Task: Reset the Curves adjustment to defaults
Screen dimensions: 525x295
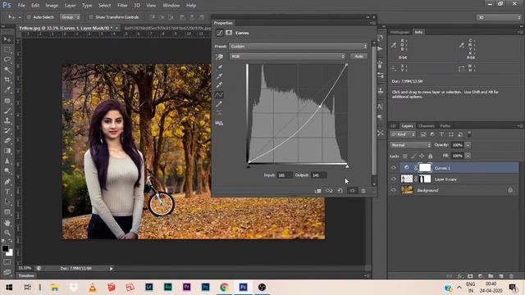Action: click(340, 191)
